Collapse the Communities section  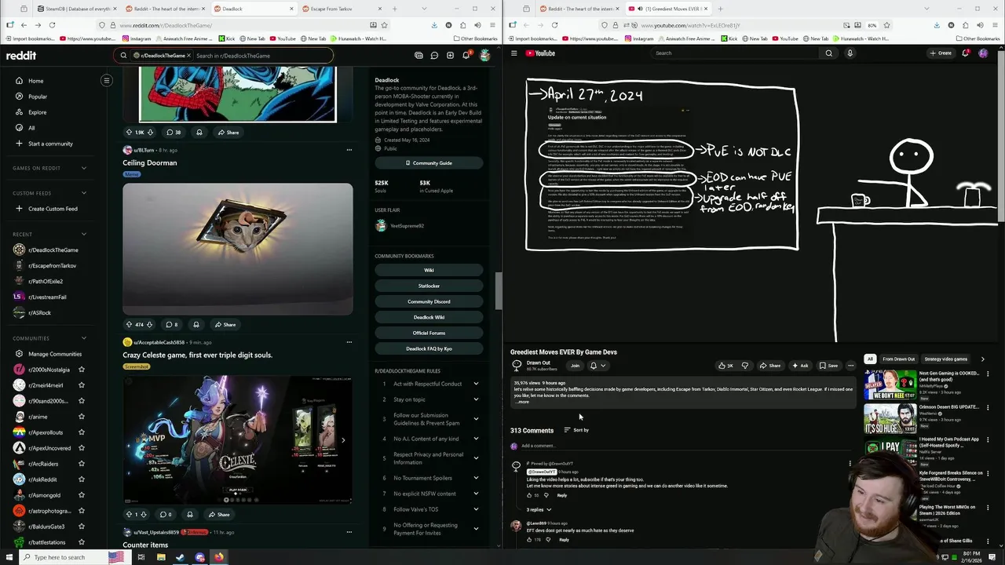[x=83, y=338]
